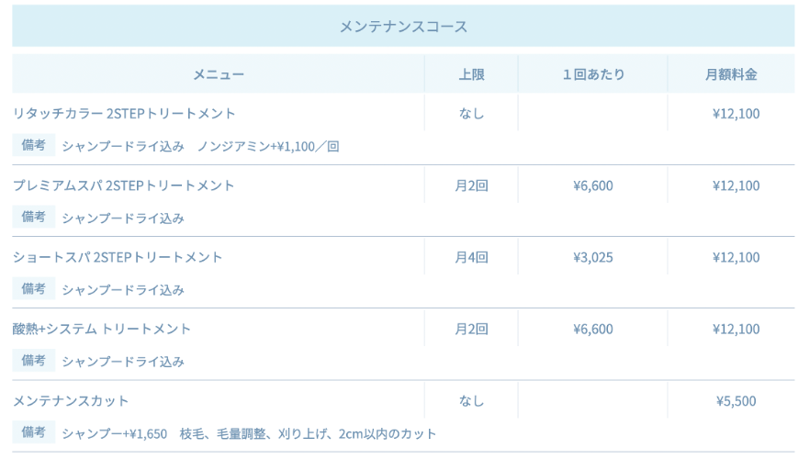Viewport: 810px width, 459px height.
Task: Select ショートスパ 2STEPトリートメント menu name
Action: click(118, 257)
